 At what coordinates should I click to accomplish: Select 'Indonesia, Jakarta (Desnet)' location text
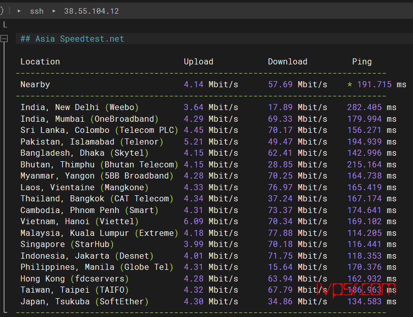click(x=87, y=256)
